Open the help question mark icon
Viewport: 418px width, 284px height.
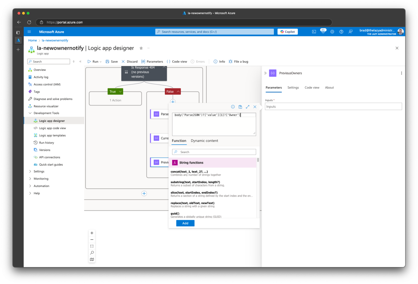pos(341,32)
